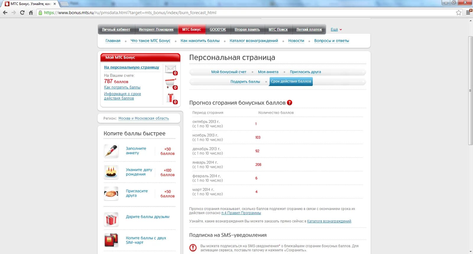The image size is (473, 254).
Task: Click the 103 points value for ноябрь 2013
Action: coord(258,138)
